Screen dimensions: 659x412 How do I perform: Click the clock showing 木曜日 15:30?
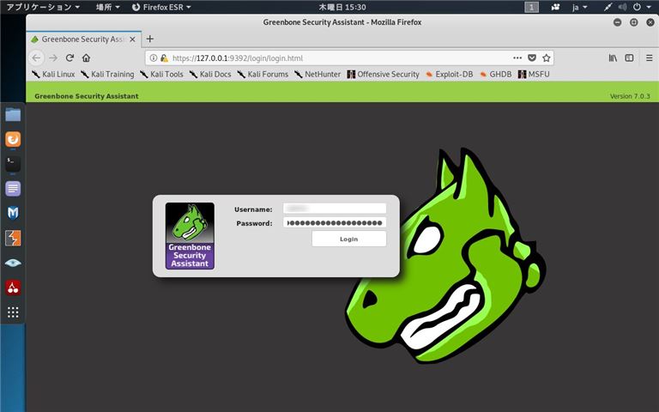[342, 7]
